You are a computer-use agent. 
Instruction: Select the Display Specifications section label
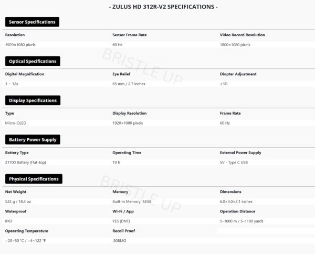coord(33,100)
